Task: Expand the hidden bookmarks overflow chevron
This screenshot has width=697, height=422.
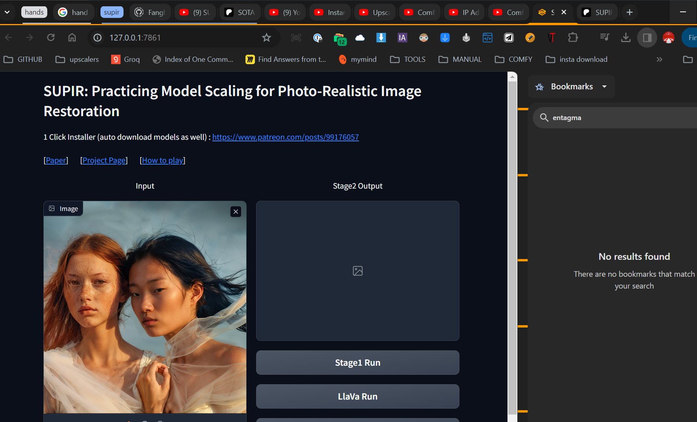Action: pyautogui.click(x=659, y=59)
